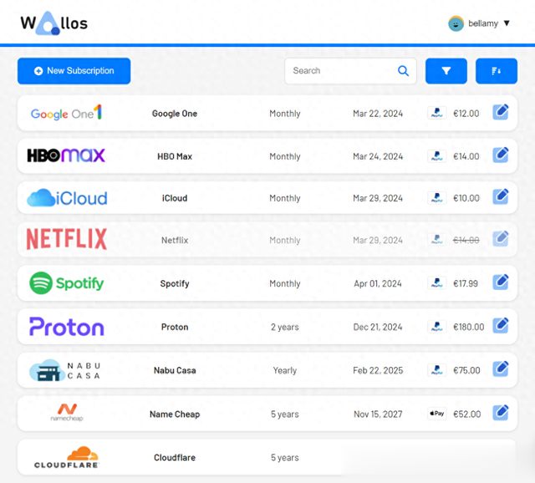Edit the HBO Max subscription

tap(501, 155)
